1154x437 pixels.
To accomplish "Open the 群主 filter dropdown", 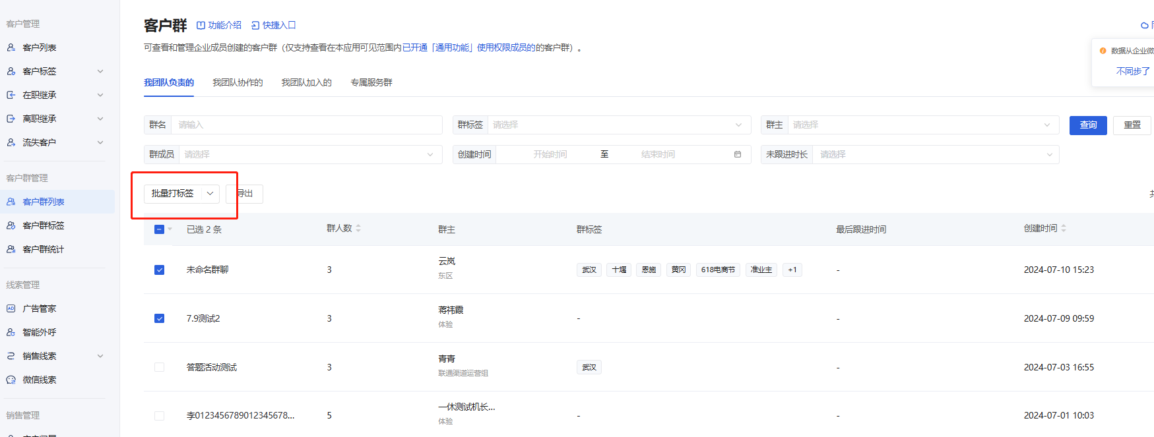I will point(923,125).
